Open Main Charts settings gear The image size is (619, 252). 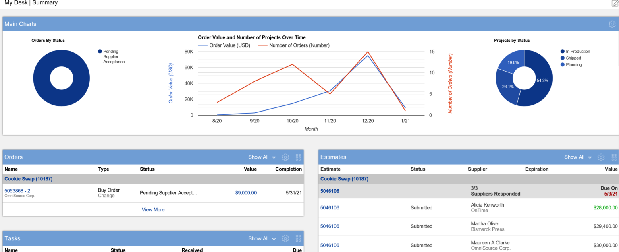coord(612,24)
